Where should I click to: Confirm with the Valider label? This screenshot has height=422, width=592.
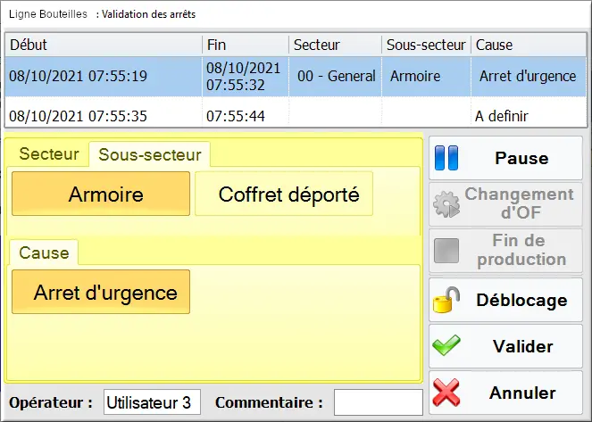coord(523,346)
